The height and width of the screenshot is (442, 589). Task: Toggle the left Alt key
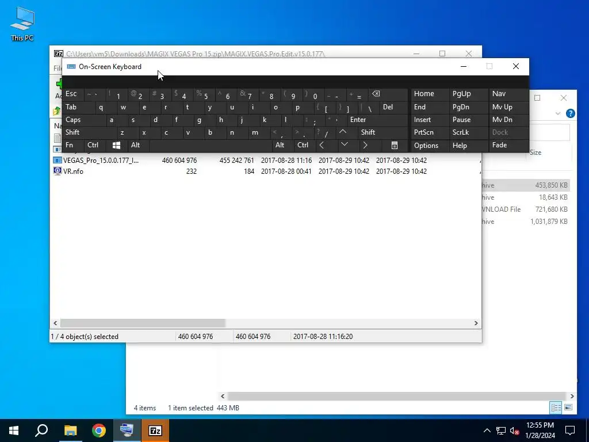tap(138, 145)
